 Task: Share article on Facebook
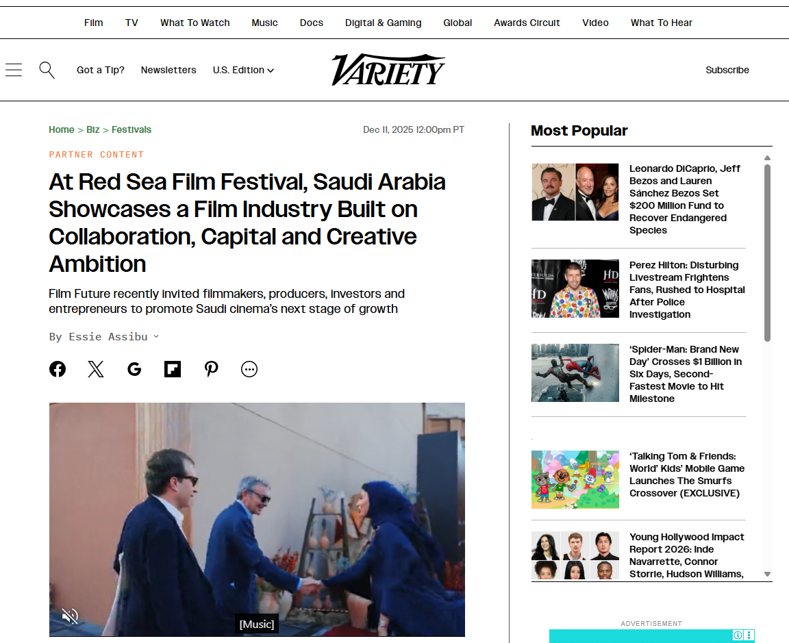[58, 369]
